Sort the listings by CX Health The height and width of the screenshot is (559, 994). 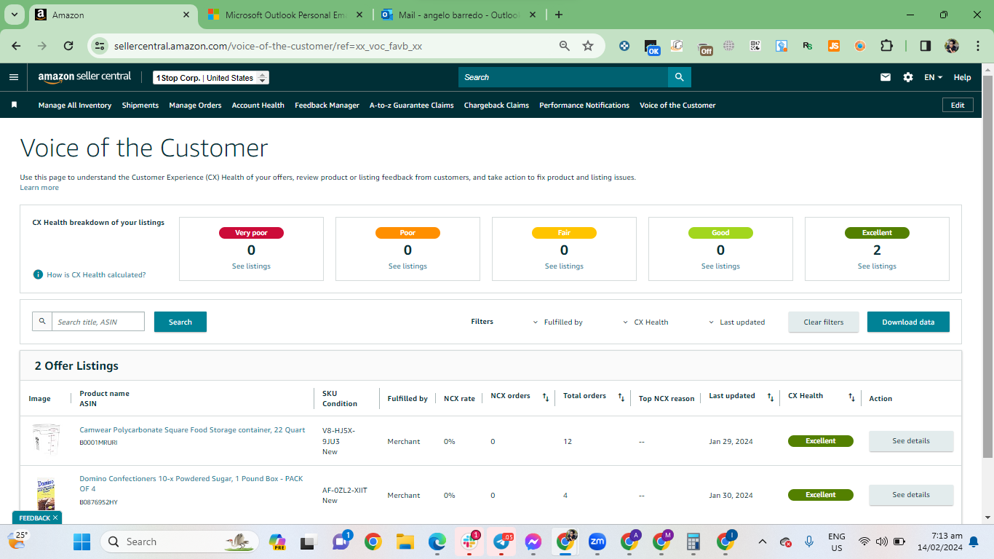click(x=851, y=397)
